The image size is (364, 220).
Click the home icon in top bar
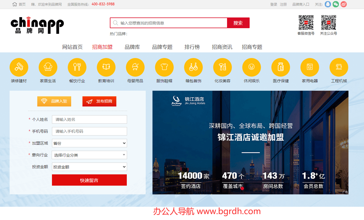click(15, 4)
